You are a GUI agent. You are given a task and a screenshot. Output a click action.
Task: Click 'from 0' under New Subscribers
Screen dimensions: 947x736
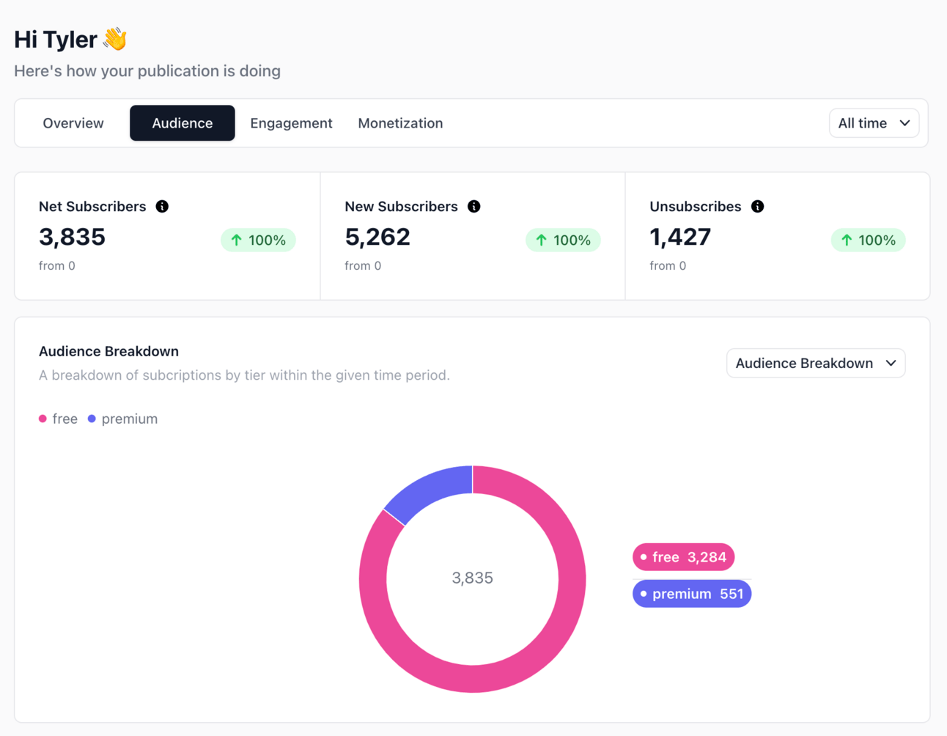click(x=363, y=266)
